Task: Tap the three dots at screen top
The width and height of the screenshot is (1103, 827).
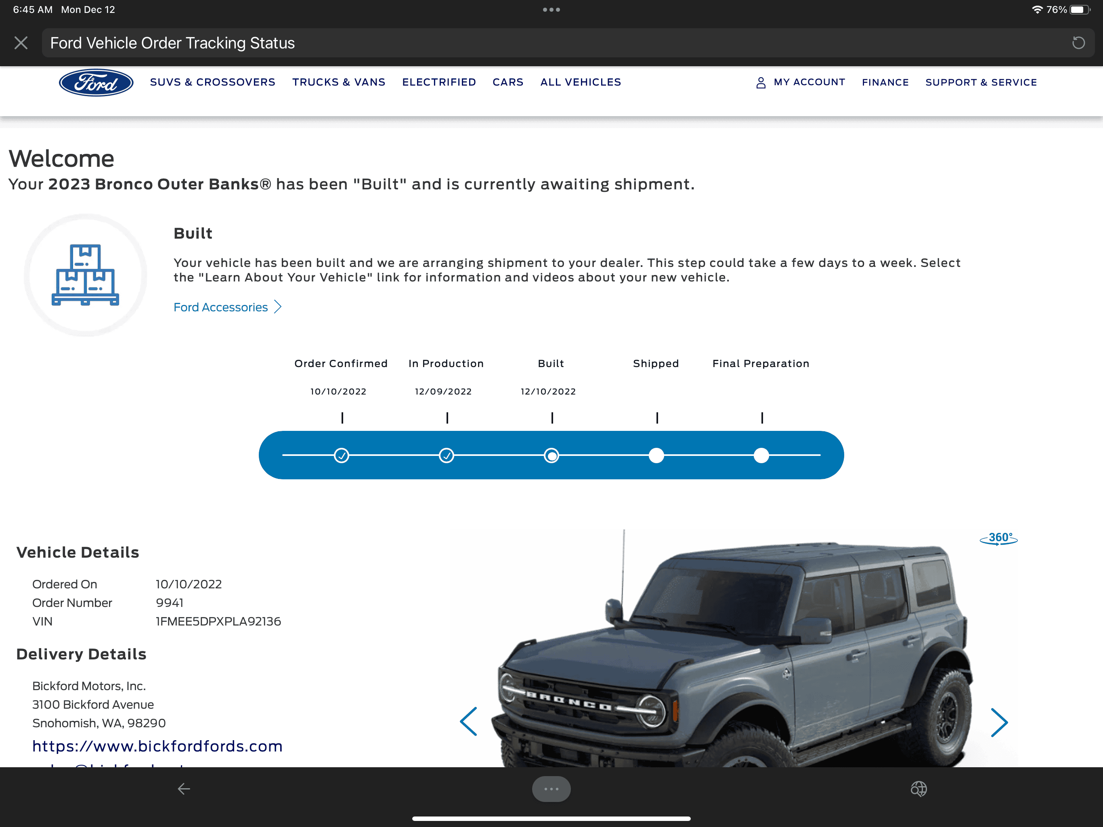Action: 551,9
